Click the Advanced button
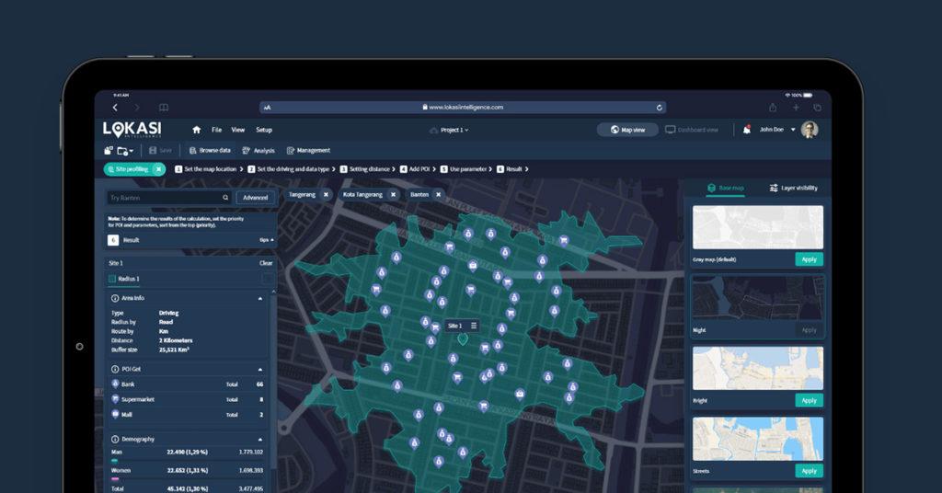The image size is (942, 493). click(255, 198)
